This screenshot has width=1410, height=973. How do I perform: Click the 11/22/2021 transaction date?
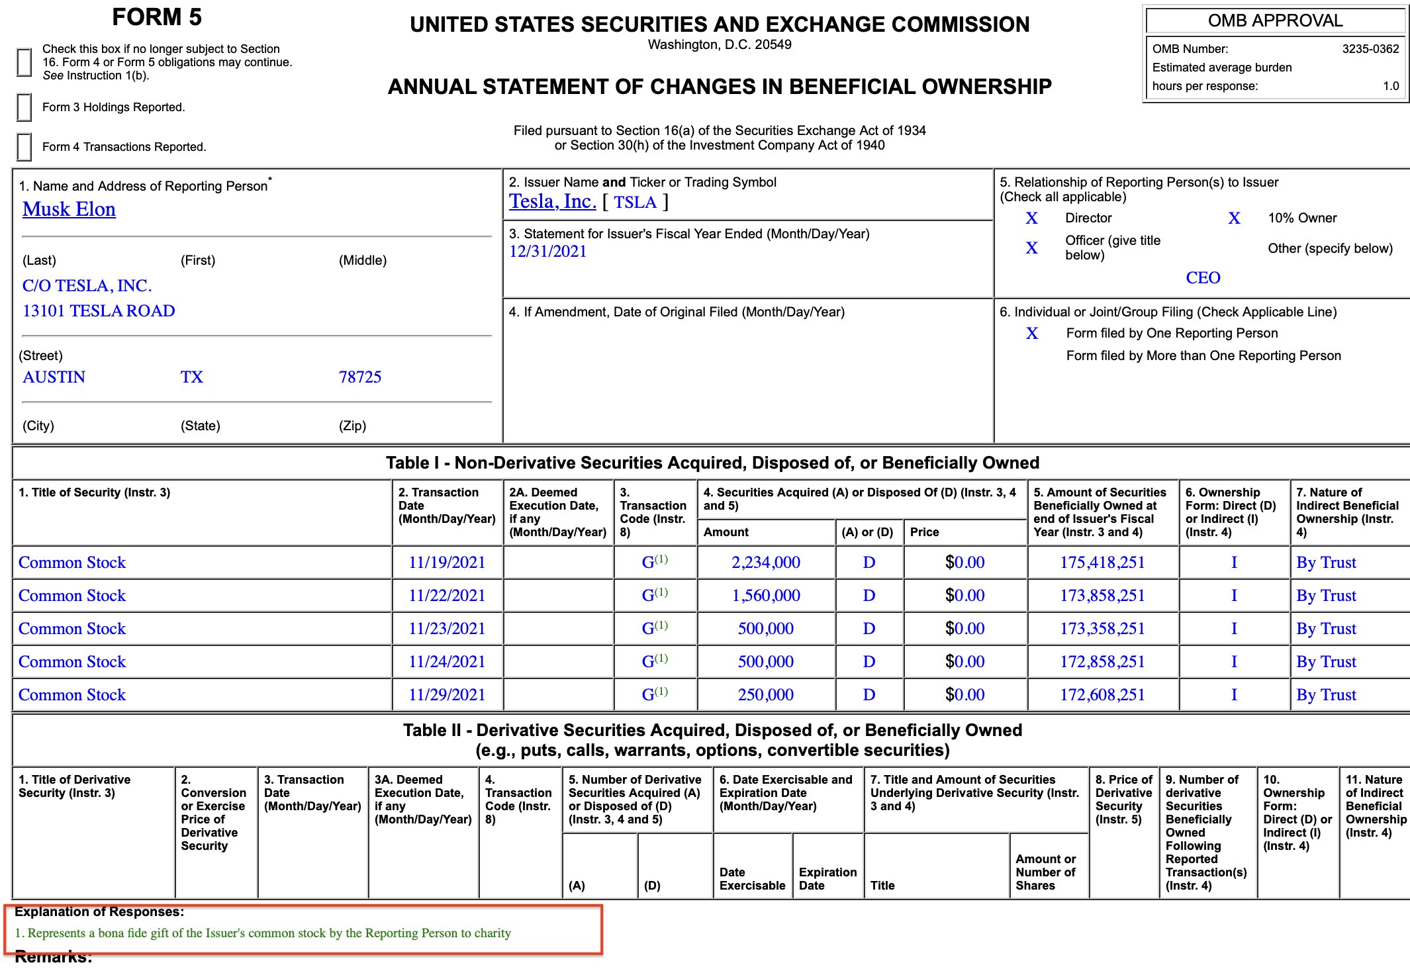447,596
